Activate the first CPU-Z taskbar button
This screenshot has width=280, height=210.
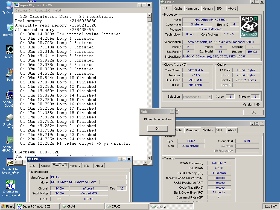(82, 206)
